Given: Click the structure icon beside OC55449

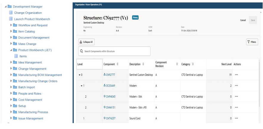Looking at the screenshot, I should (105, 85).
